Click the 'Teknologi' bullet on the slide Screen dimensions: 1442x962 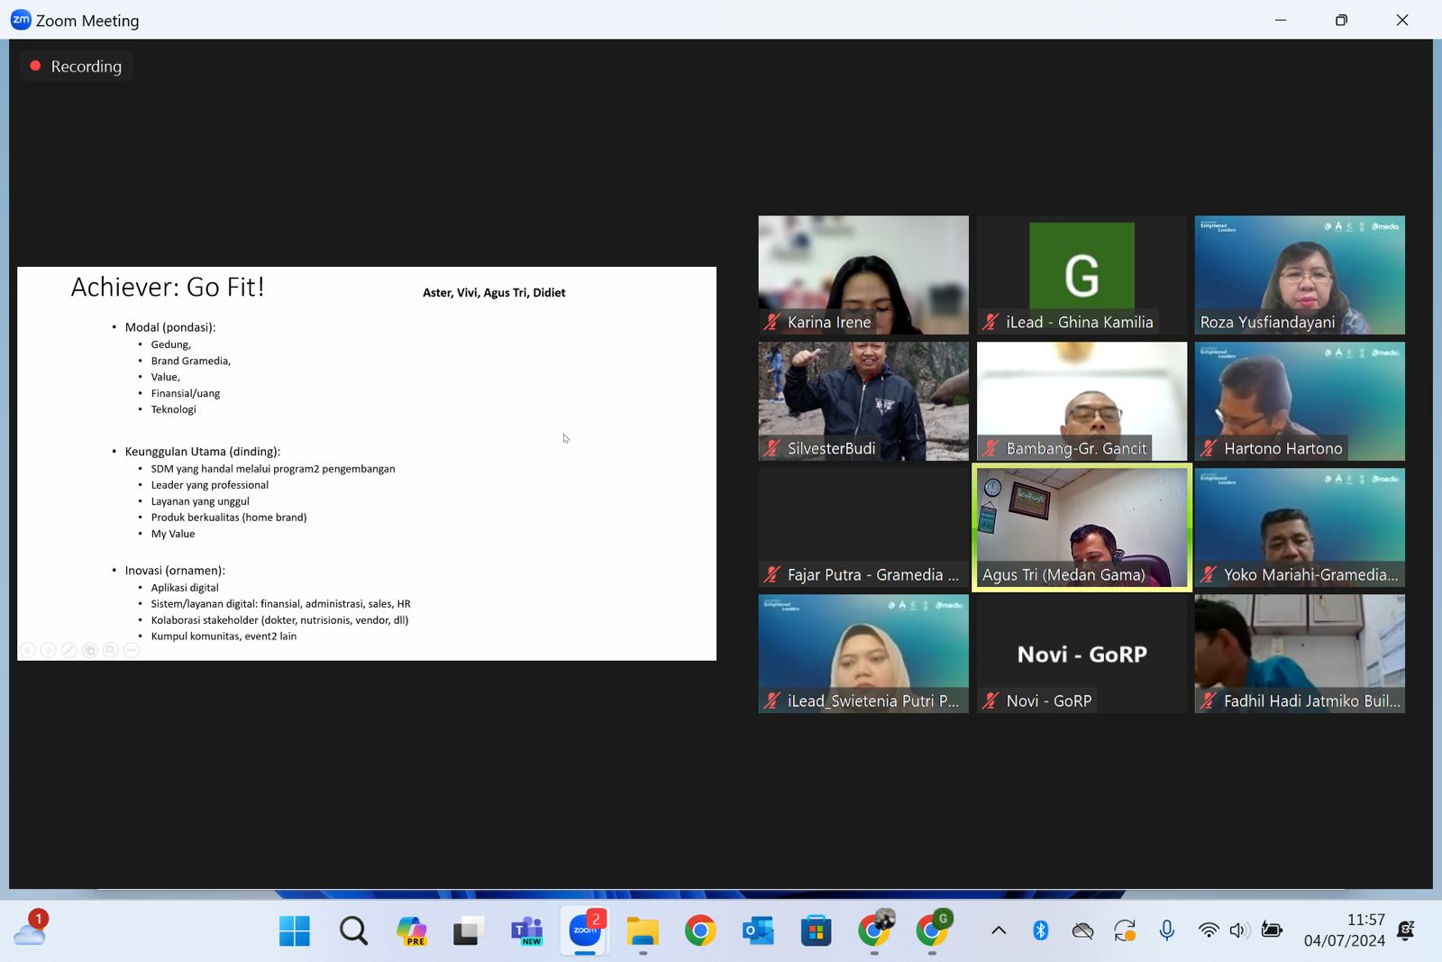pos(173,409)
